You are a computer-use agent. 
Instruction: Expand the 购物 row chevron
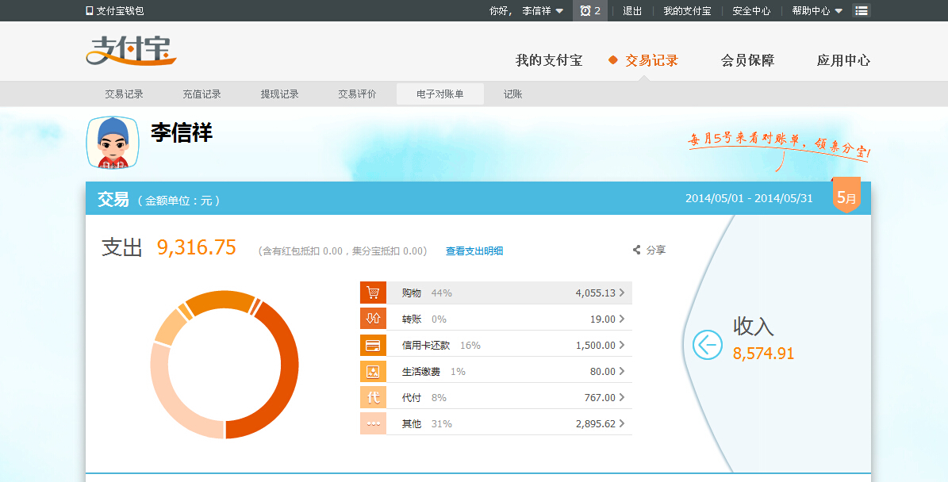coord(621,293)
